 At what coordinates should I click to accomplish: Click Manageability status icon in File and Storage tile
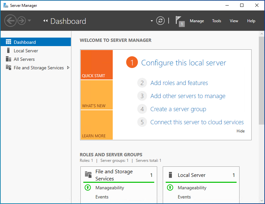88,188
